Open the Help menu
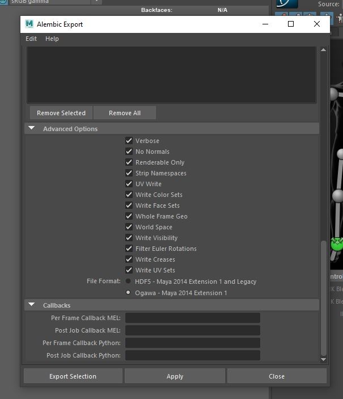 52,39
